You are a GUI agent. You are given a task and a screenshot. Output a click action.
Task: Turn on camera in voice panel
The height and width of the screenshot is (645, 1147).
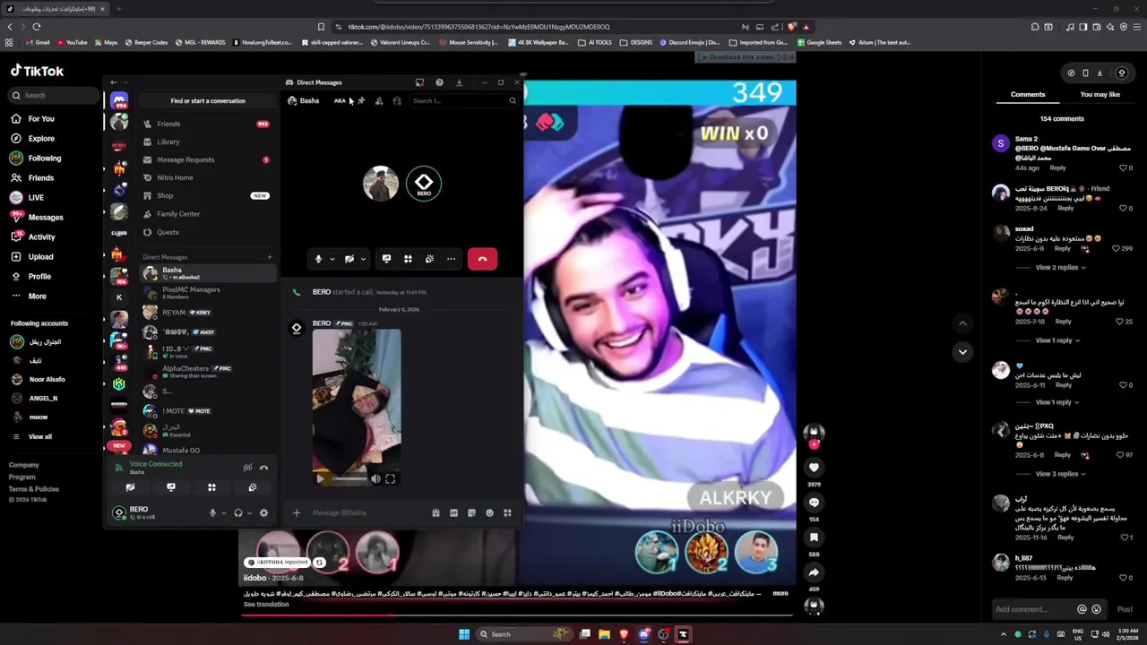(x=130, y=487)
